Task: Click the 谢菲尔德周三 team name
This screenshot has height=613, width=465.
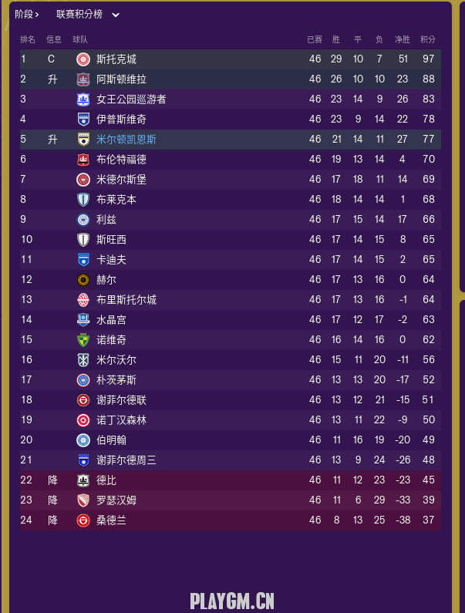Action: click(126, 460)
